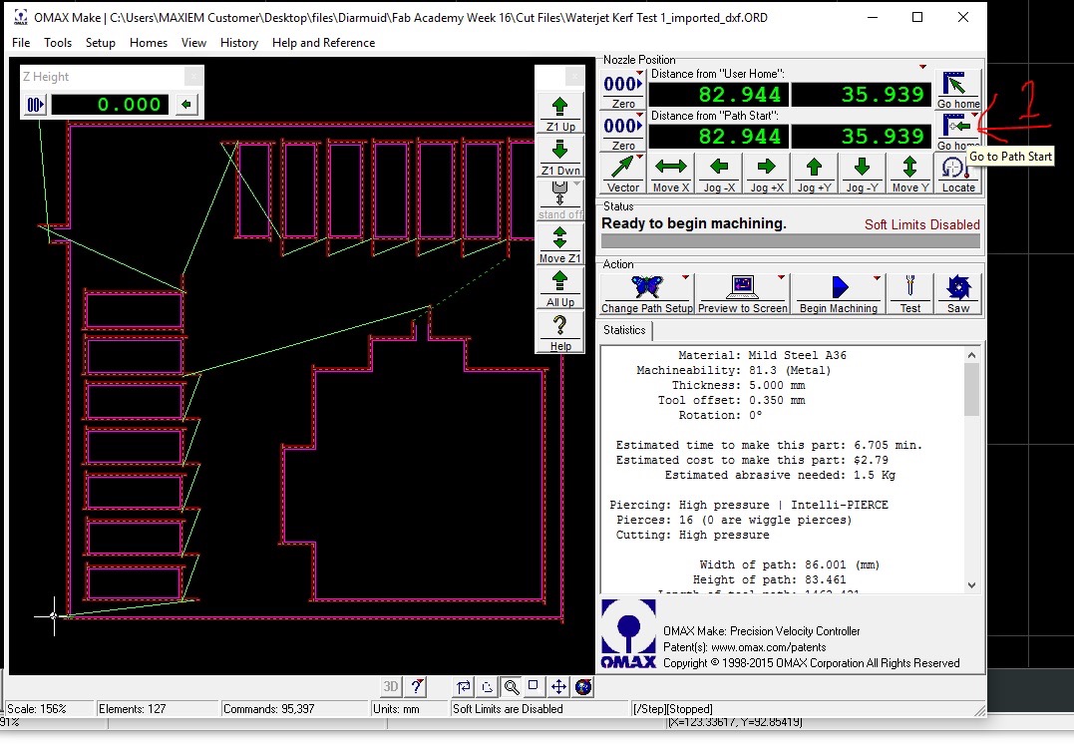Click the Scale: 156% status entry
The image size is (1074, 746).
pos(48,709)
